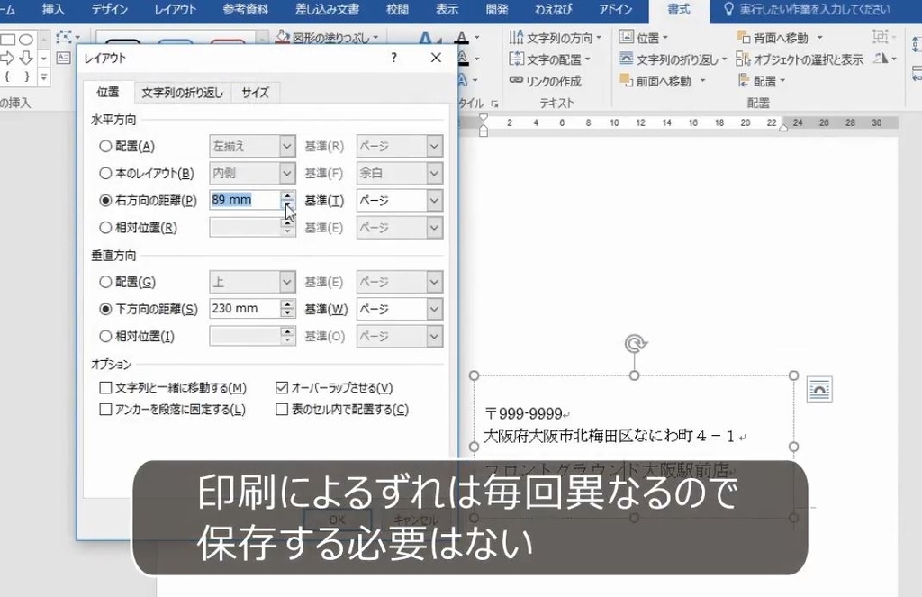Open オブジェクトの選択と表示 selection pane

800,59
